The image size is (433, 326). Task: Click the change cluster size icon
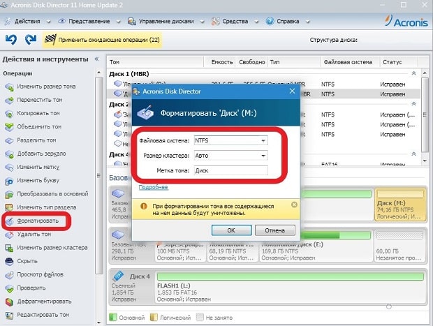point(9,248)
